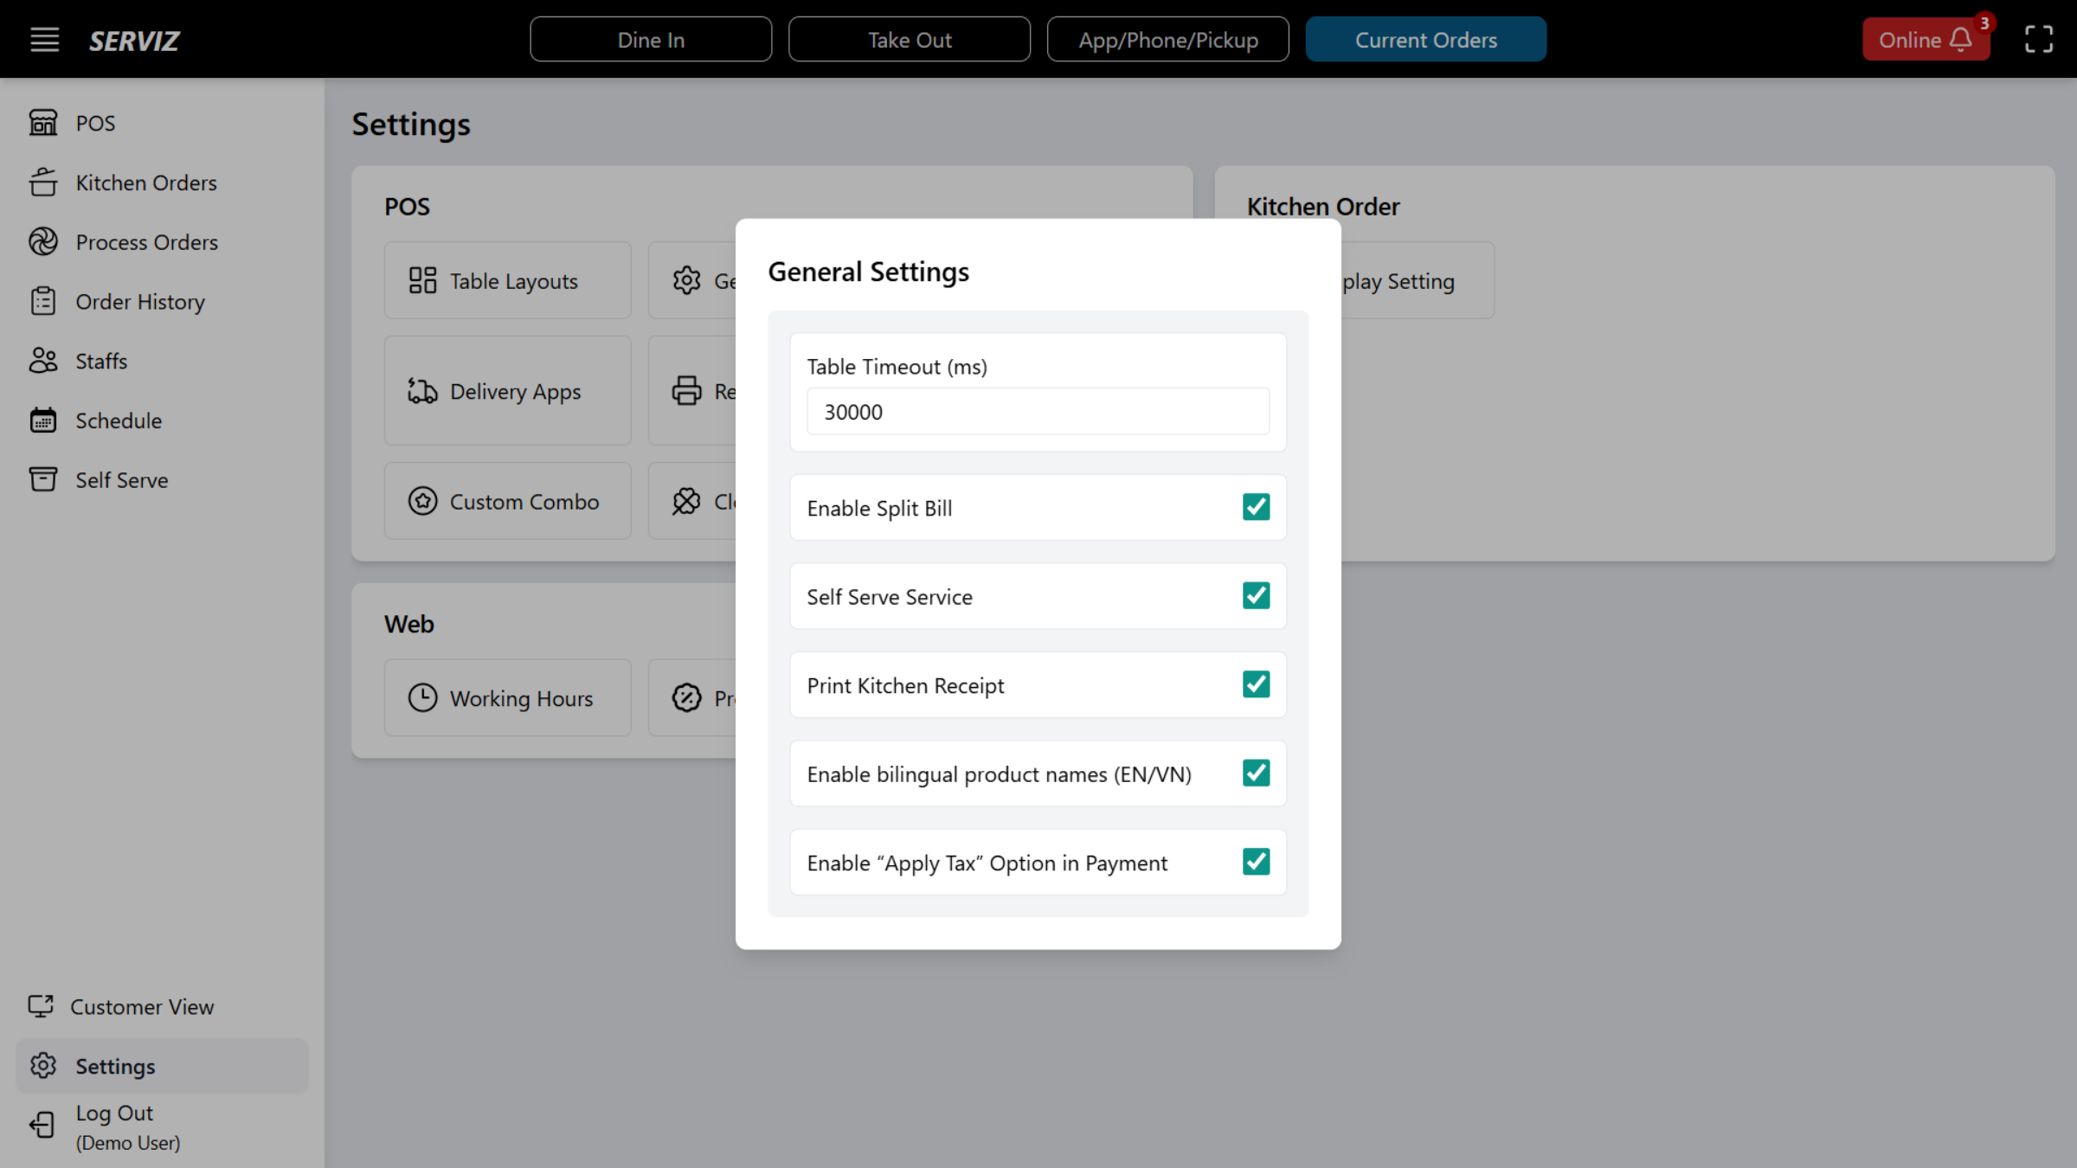This screenshot has width=2077, height=1168.
Task: Uncheck Enable bilingual product names (EN/VN)
Action: click(1256, 773)
